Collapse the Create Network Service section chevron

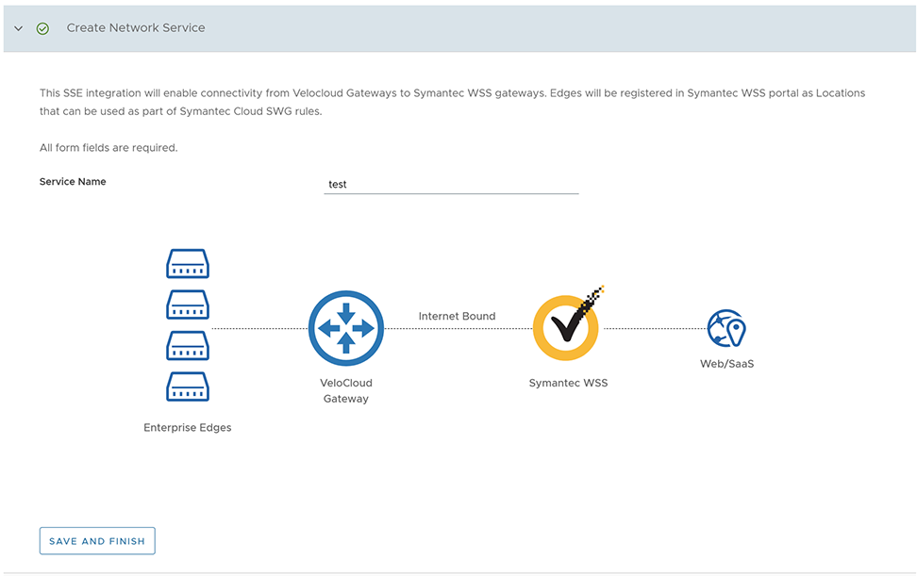pyautogui.click(x=18, y=28)
